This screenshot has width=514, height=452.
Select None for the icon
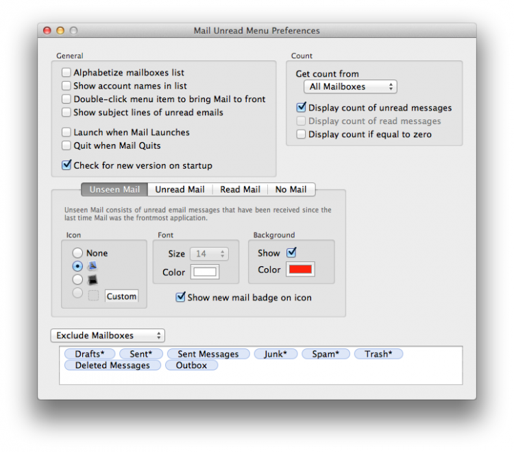(x=77, y=252)
